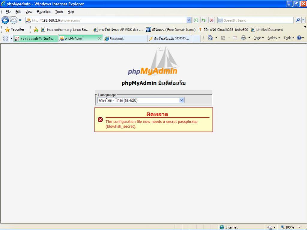The width and height of the screenshot is (307, 230).
Task: Click the Home icon in command bar
Action: (210, 38)
